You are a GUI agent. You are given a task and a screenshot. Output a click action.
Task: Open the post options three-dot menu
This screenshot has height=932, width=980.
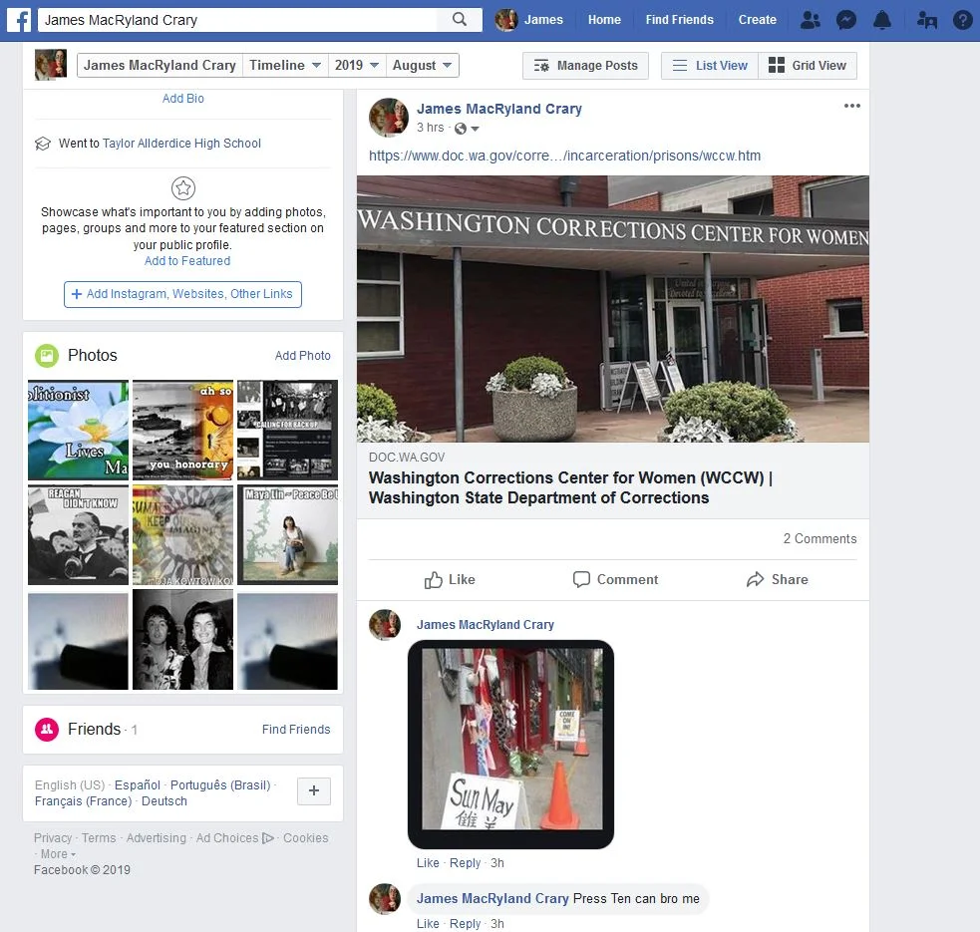click(x=851, y=106)
